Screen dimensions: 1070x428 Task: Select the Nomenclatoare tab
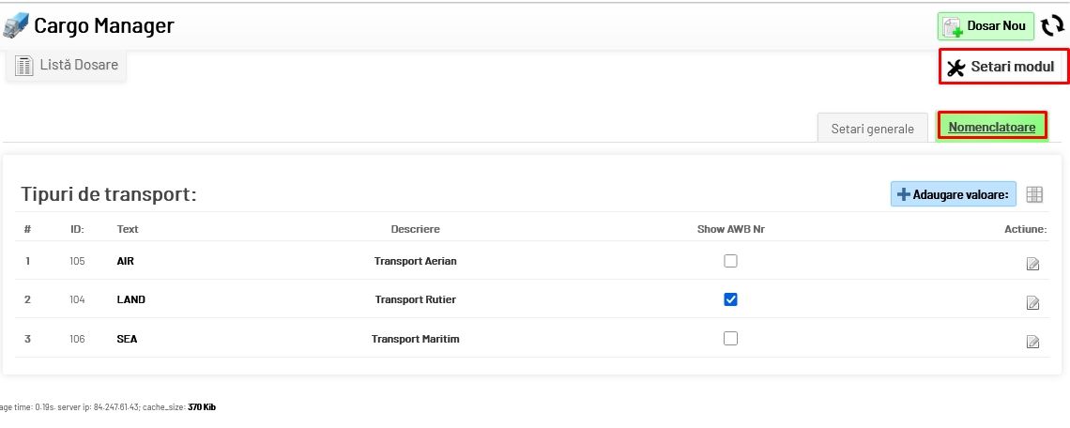pyautogui.click(x=991, y=127)
